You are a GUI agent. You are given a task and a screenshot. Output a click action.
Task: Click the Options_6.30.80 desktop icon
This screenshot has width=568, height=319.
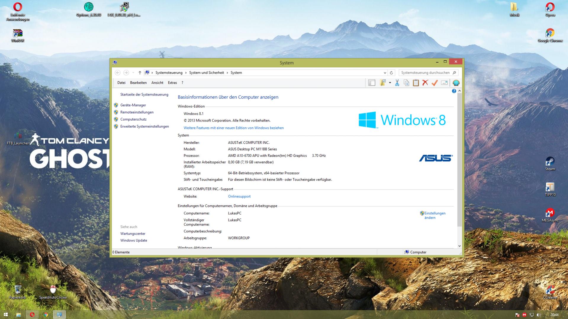point(89,9)
